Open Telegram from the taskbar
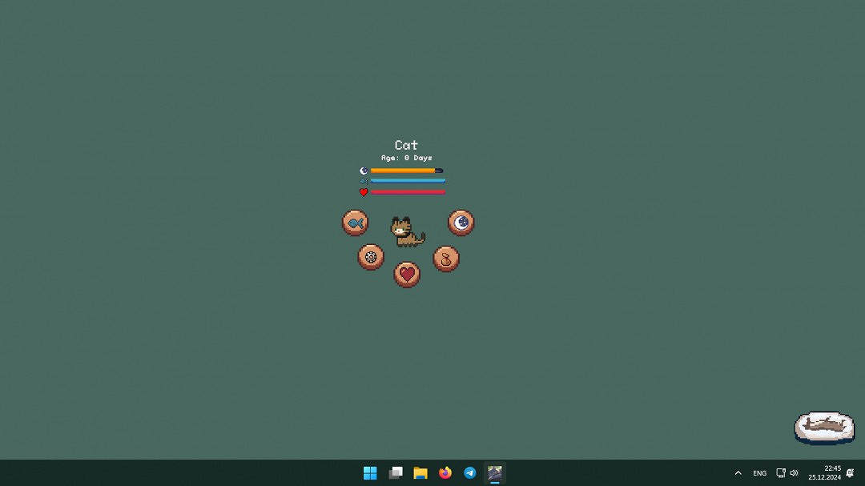This screenshot has height=486, width=865. (x=470, y=473)
